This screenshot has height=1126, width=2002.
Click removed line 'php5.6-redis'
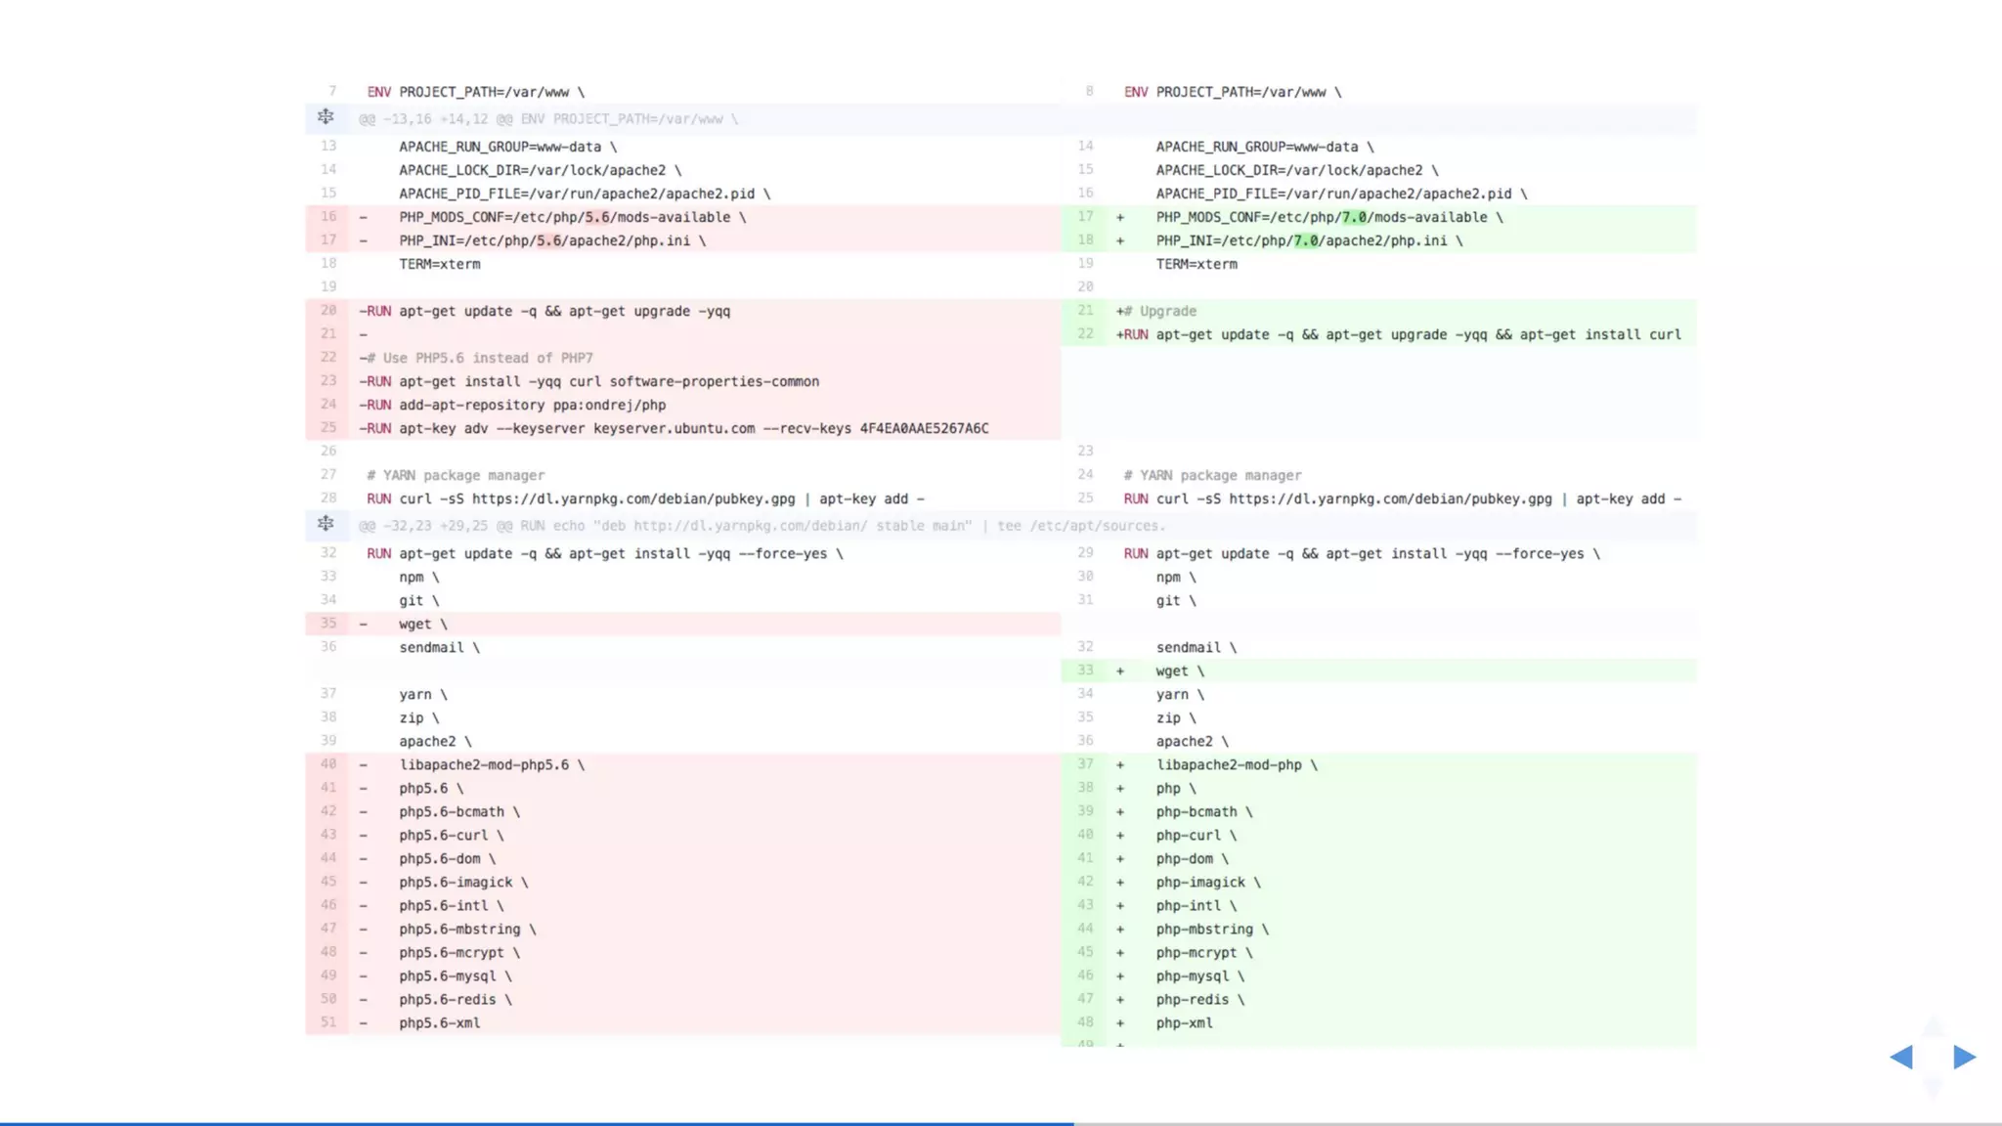683,999
